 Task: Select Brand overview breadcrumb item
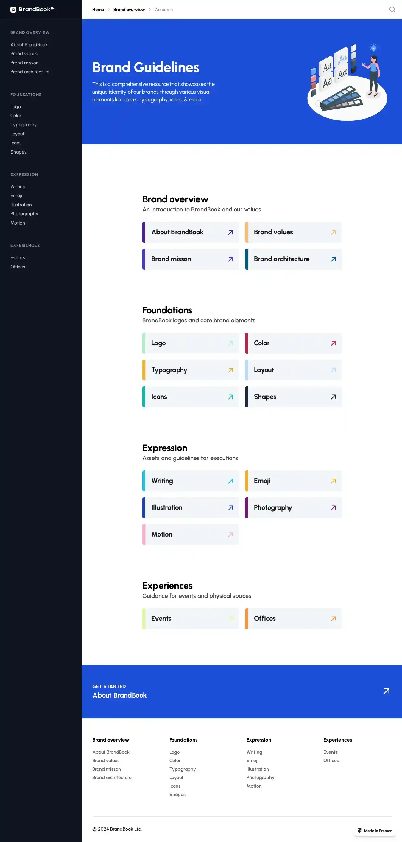tap(129, 10)
